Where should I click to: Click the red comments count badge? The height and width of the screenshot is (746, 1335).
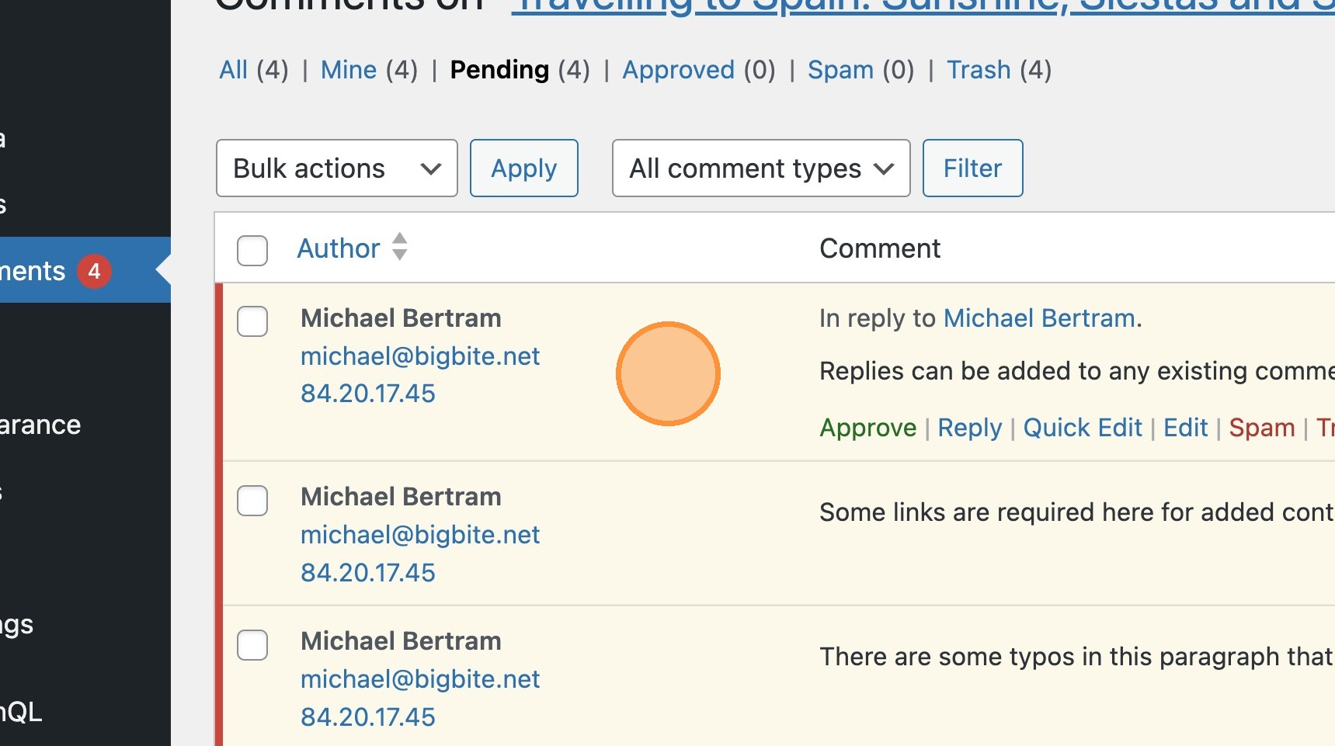tap(94, 271)
